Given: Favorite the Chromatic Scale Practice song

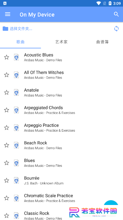Looking at the screenshot, I should tap(6, 198).
